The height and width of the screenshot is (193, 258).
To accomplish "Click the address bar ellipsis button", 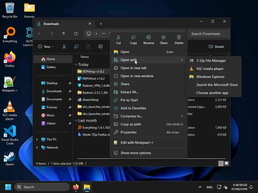I will pyautogui.click(x=104, y=33).
